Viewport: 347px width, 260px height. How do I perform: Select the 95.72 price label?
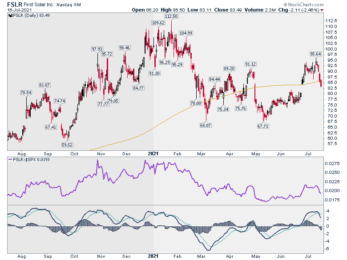107,54
